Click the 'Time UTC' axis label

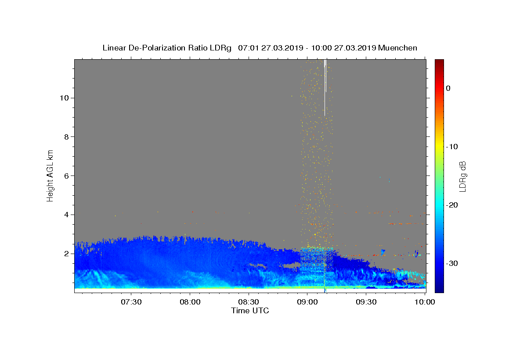pyautogui.click(x=250, y=311)
